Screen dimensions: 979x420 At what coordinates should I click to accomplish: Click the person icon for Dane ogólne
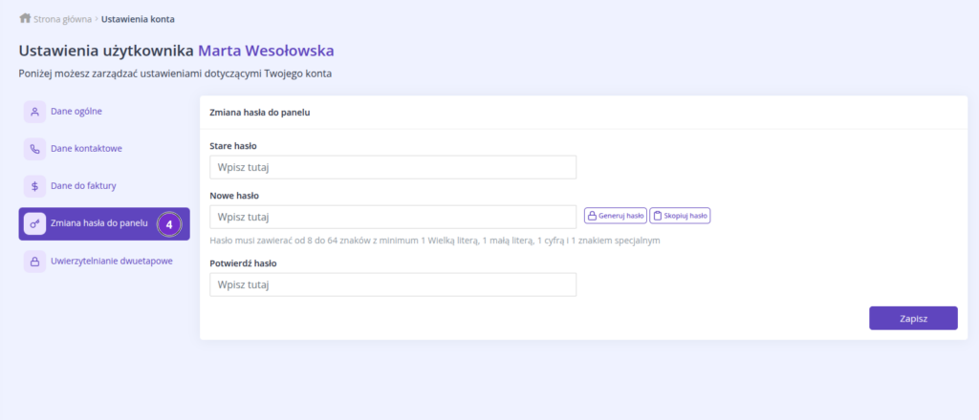click(x=35, y=112)
